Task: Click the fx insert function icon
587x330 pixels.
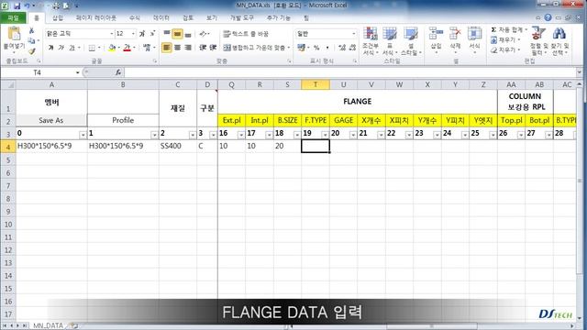Action: (x=118, y=72)
